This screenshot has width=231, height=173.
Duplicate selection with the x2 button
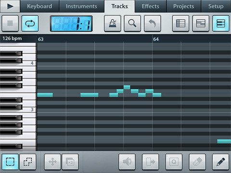coord(70,162)
